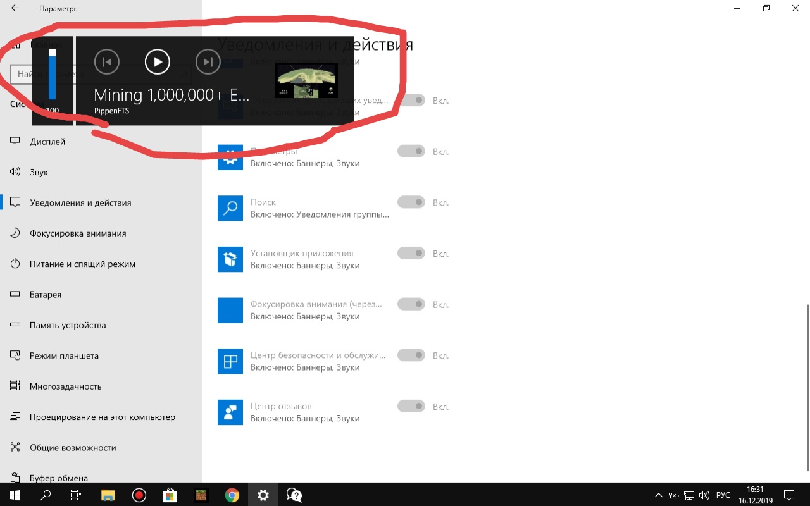Toggle notifications for Параметры app

pyautogui.click(x=411, y=151)
